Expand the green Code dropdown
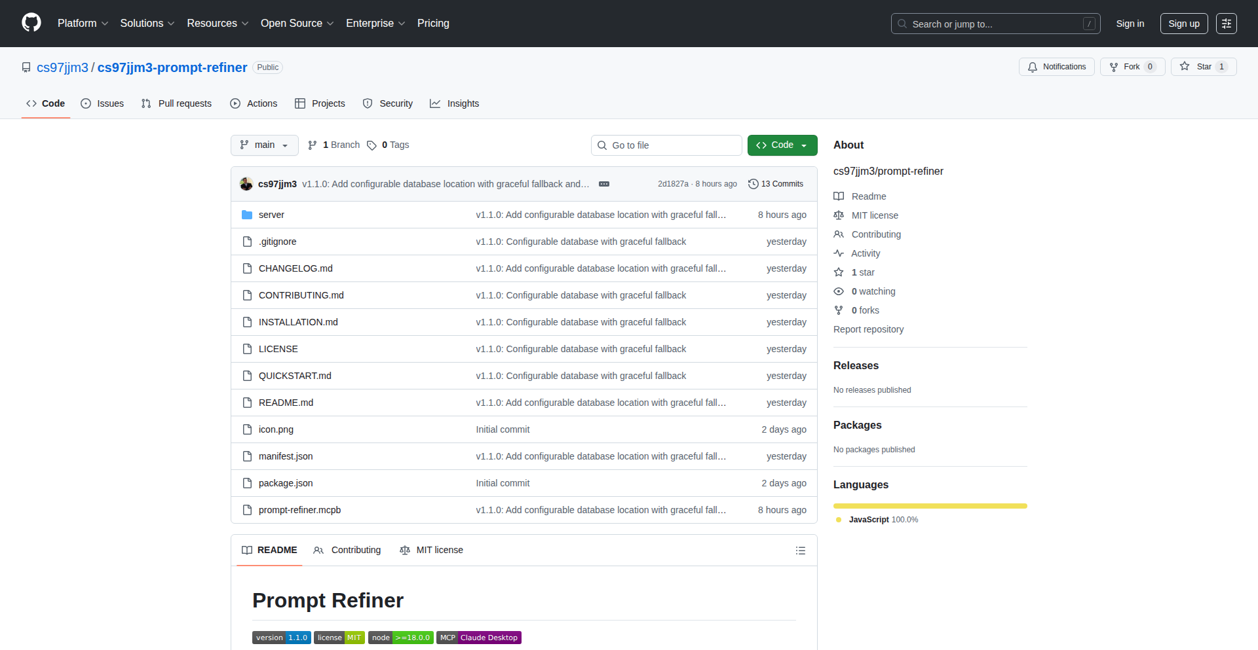Screen dimensions: 1258x650 [x=782, y=145]
